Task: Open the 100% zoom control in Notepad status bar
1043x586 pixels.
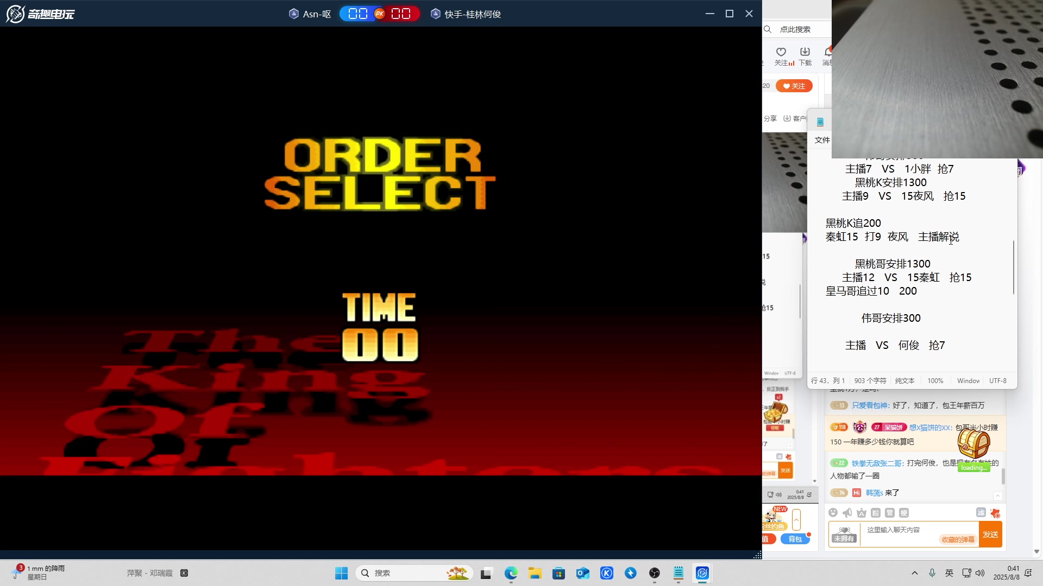Action: click(935, 381)
